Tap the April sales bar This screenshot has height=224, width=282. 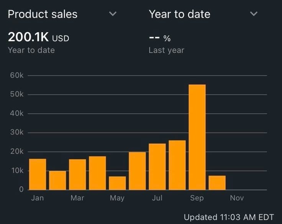click(97, 173)
